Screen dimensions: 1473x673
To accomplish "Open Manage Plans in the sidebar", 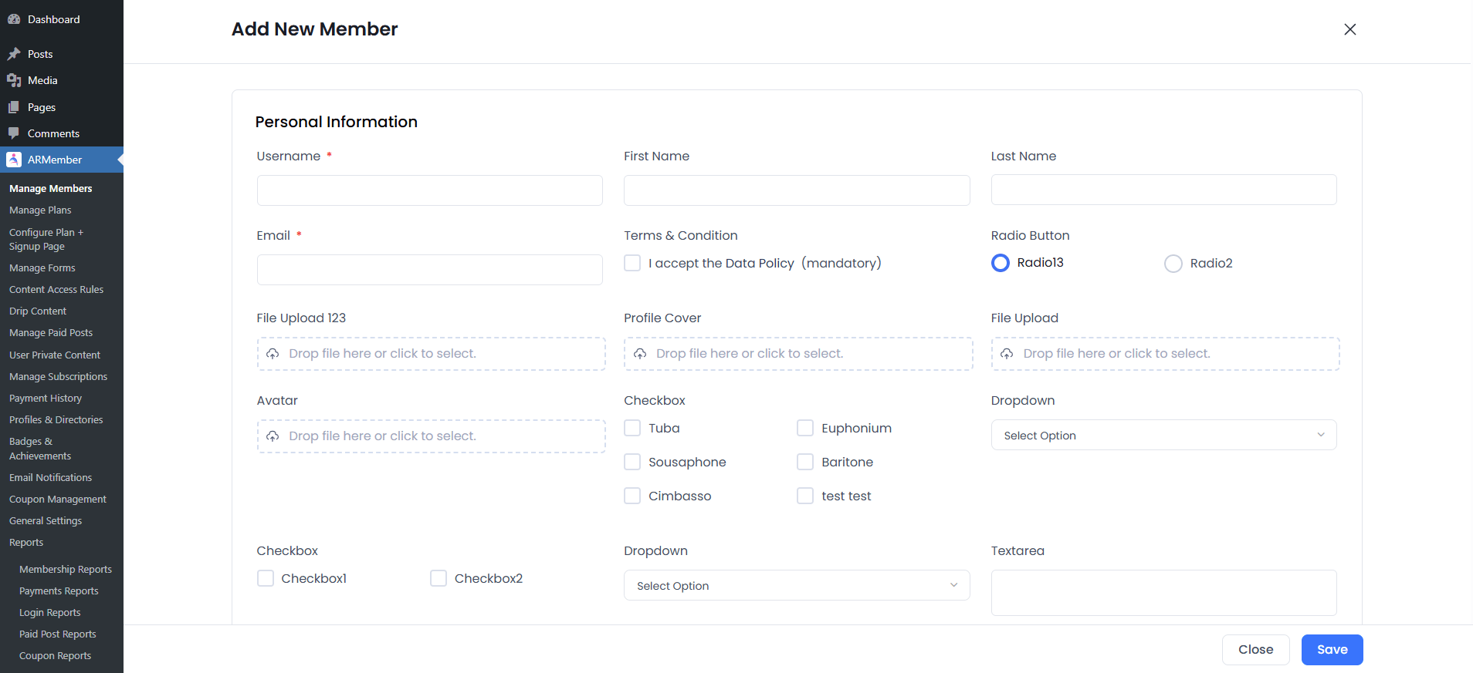I will (x=40, y=210).
